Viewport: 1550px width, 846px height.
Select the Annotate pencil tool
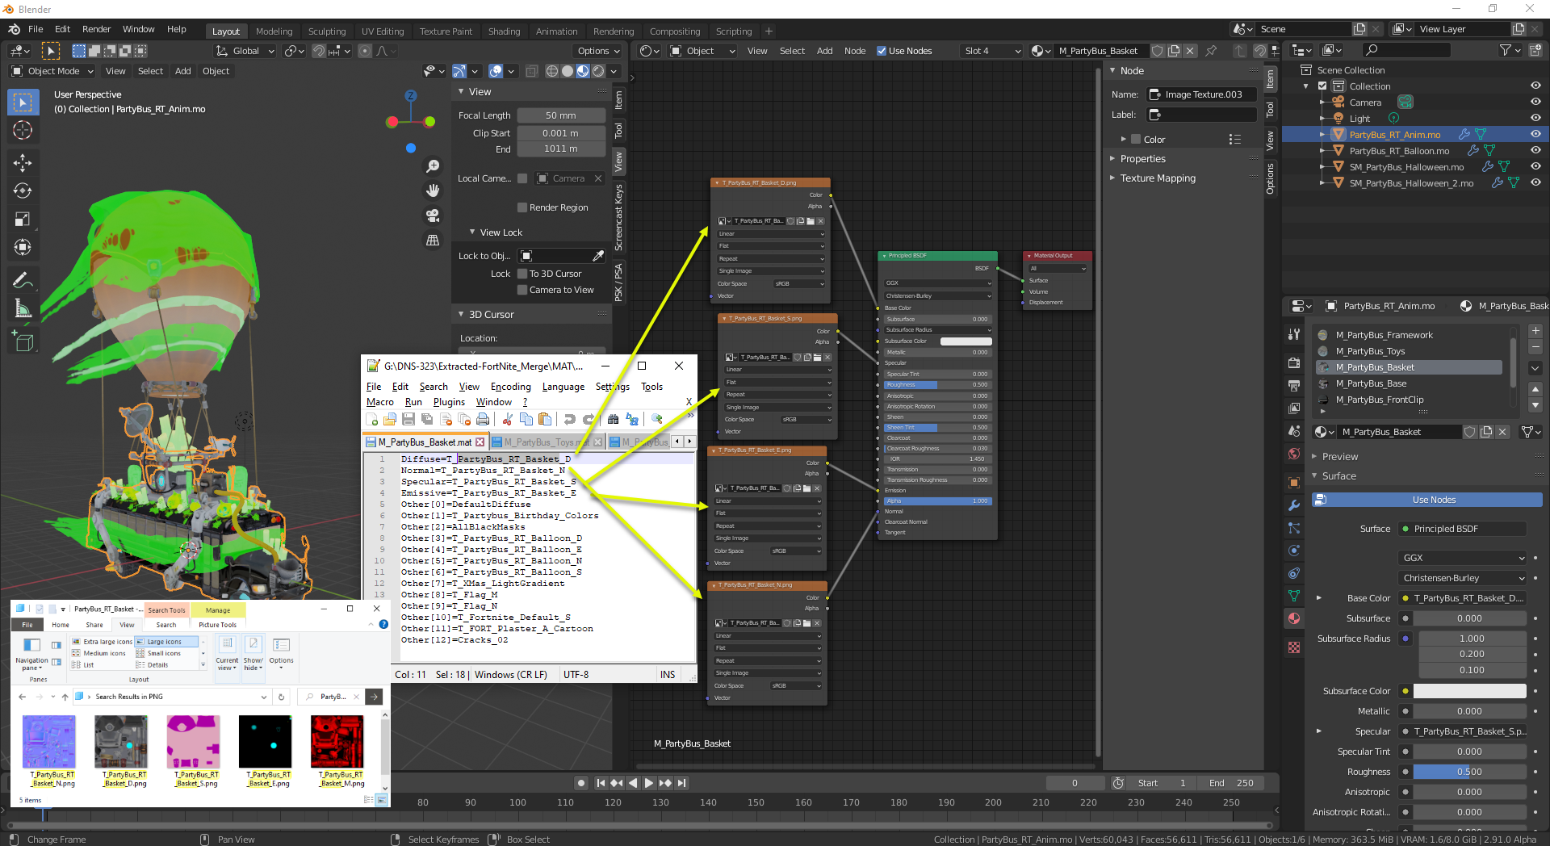pyautogui.click(x=23, y=280)
